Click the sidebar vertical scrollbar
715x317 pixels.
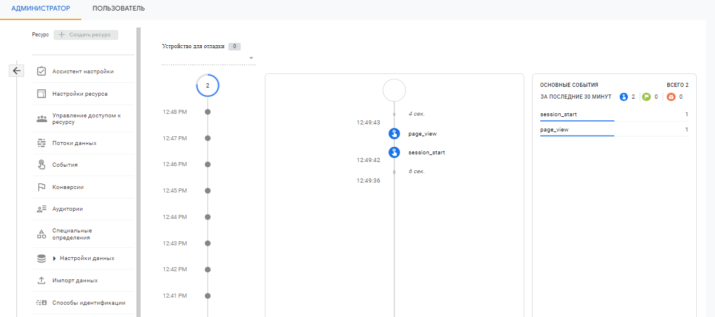[139, 172]
